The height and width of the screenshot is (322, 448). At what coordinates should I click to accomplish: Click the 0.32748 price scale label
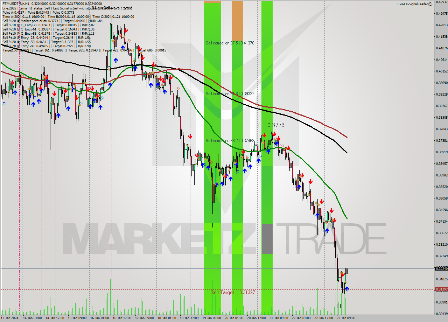pyautogui.click(x=441, y=256)
